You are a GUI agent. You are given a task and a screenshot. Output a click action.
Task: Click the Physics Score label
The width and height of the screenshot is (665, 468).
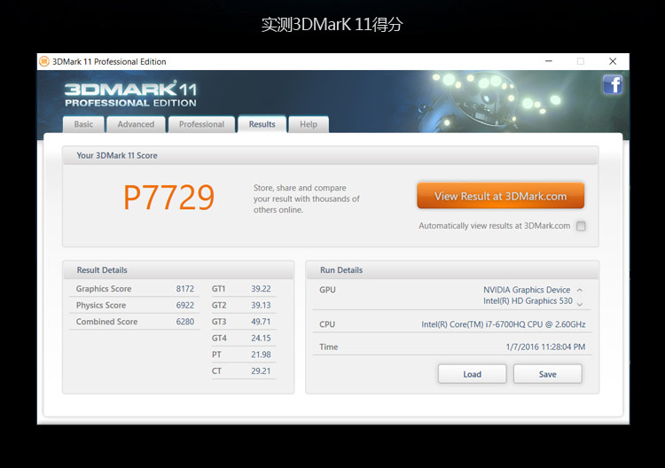pos(101,305)
